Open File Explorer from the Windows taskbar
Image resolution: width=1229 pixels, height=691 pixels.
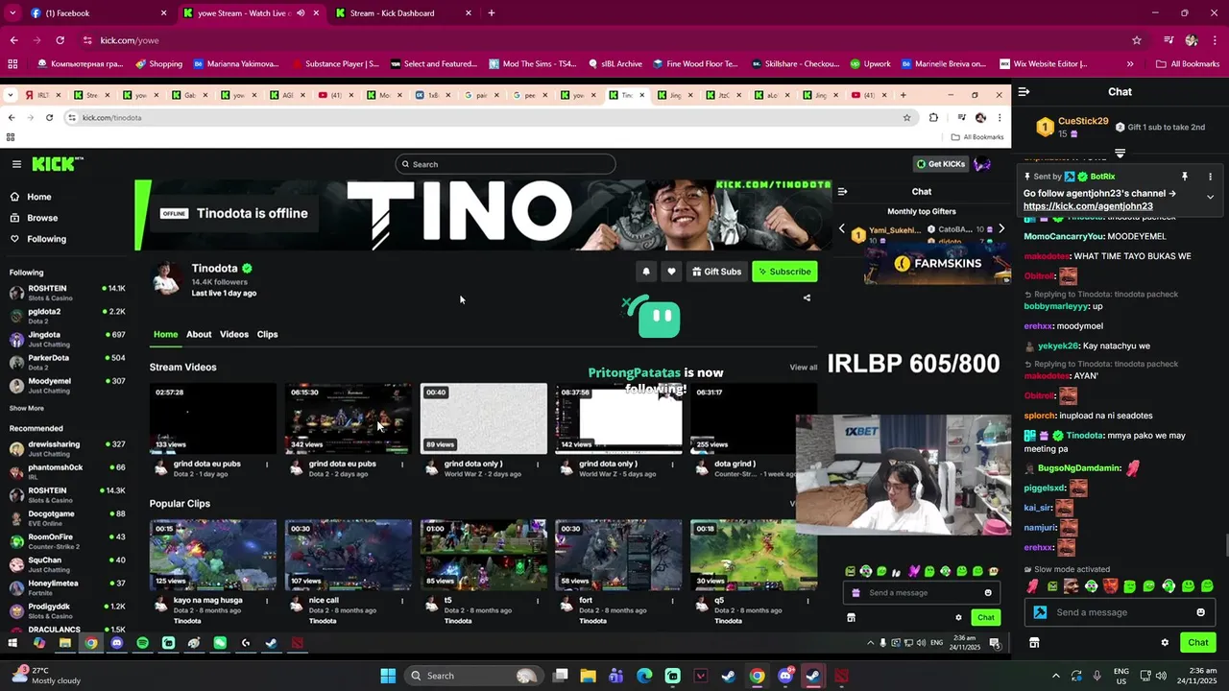[x=589, y=676]
